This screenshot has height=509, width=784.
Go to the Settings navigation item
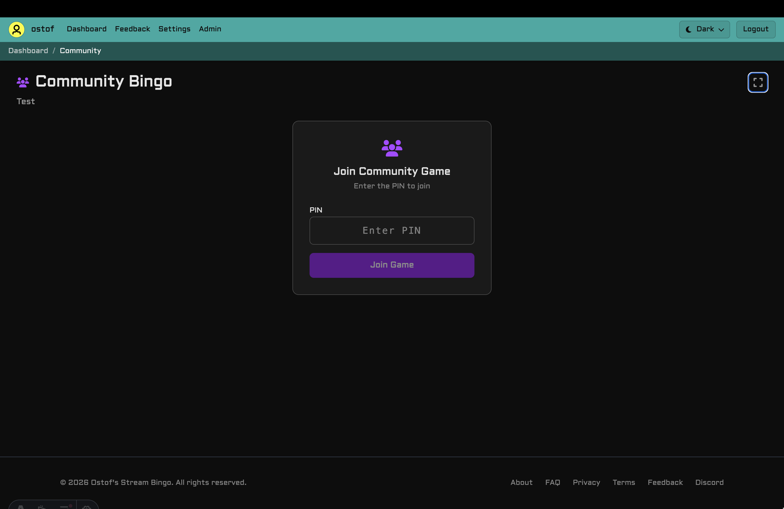point(174,29)
